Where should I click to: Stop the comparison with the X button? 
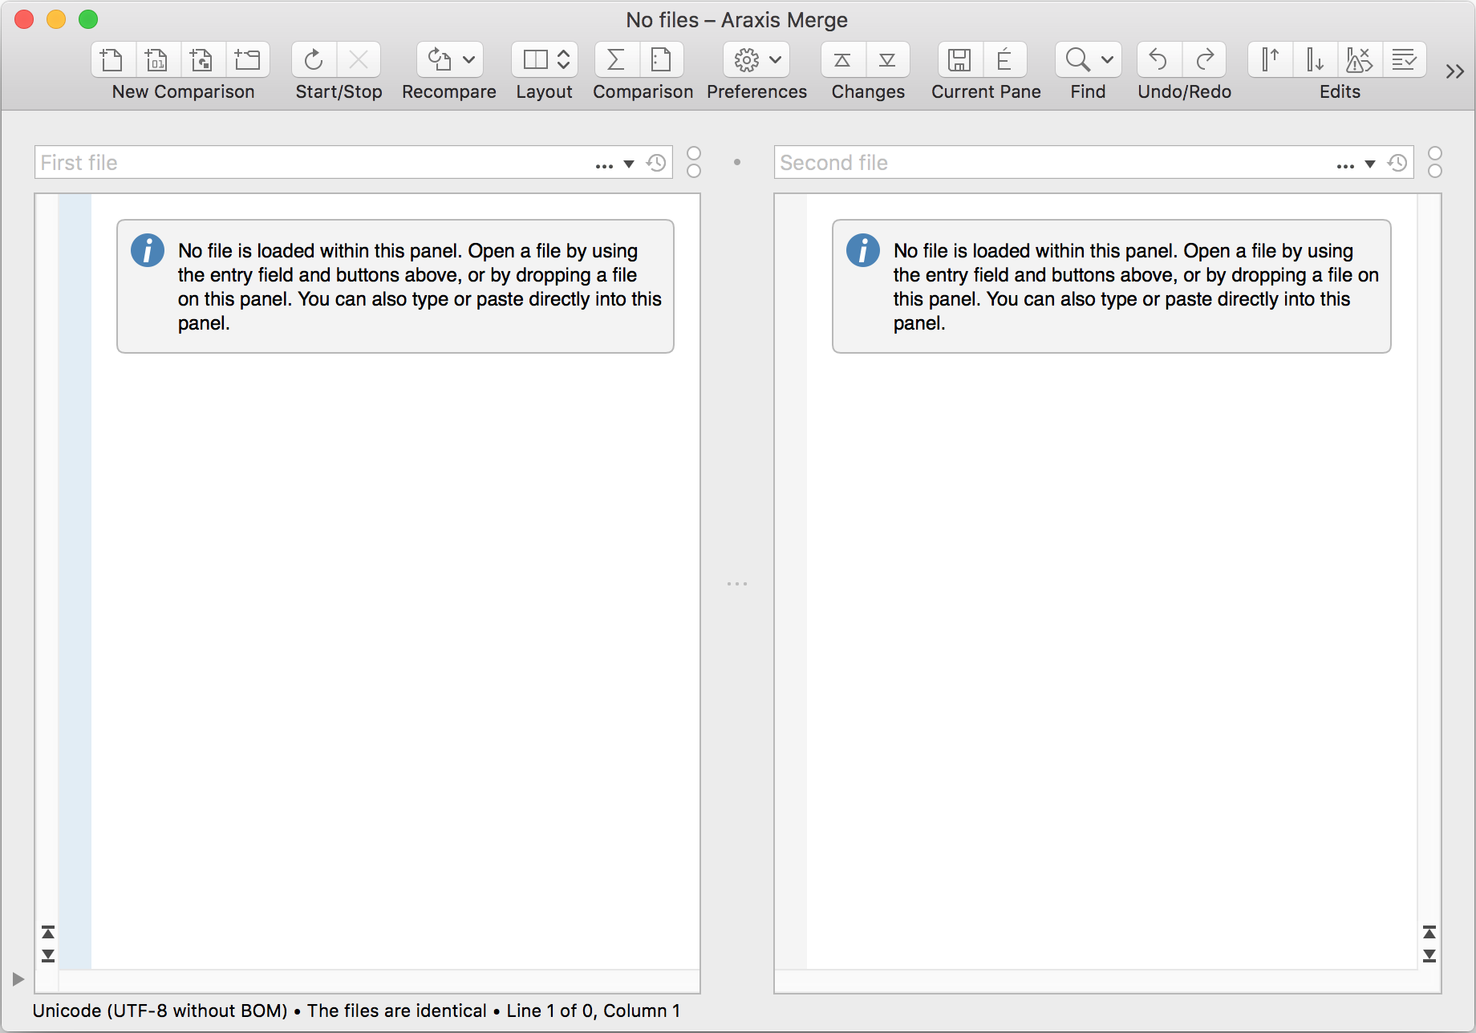coord(359,59)
